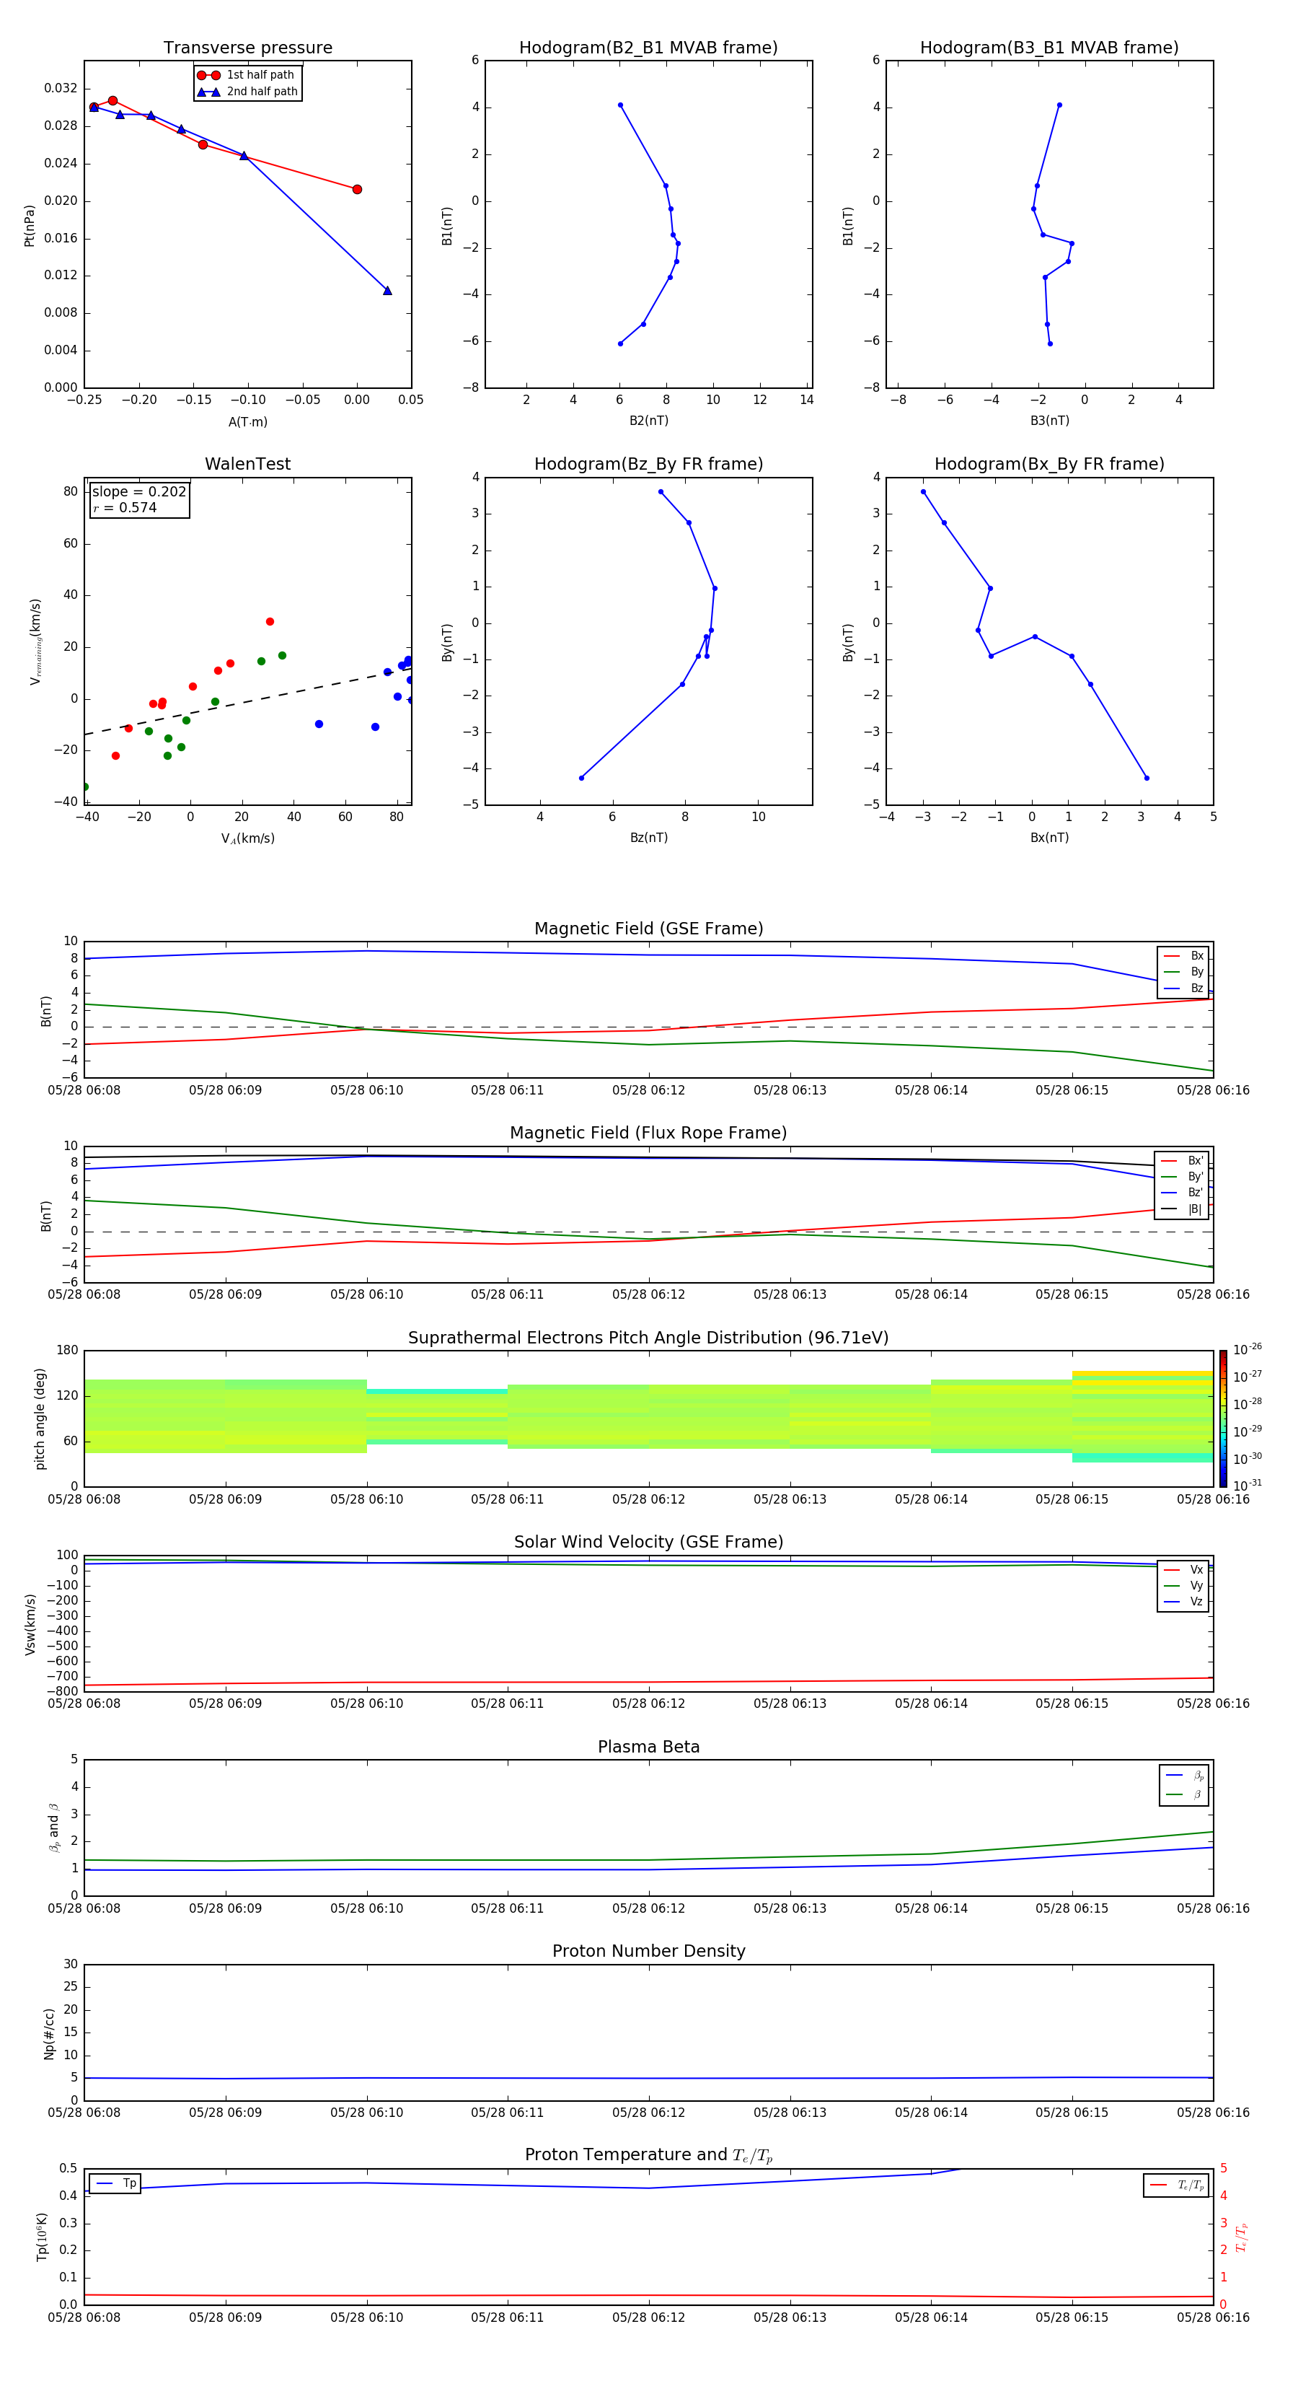1298x2381 pixels.
Task: Click the topmost point of the B2_B1 hodogram
Action: (x=620, y=105)
